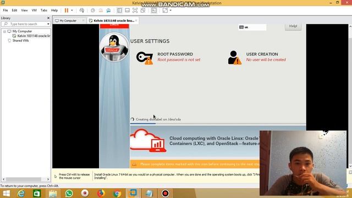
Task: Click the installer Help! button
Action: point(293,26)
